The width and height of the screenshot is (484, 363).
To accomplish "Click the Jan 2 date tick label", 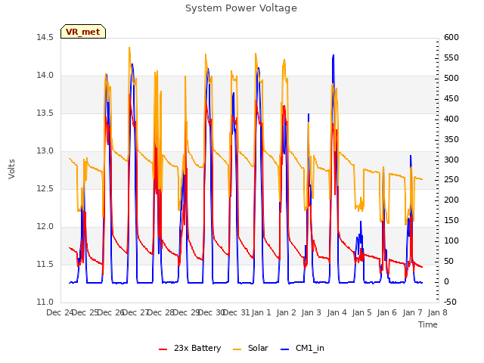I will 286,312.
